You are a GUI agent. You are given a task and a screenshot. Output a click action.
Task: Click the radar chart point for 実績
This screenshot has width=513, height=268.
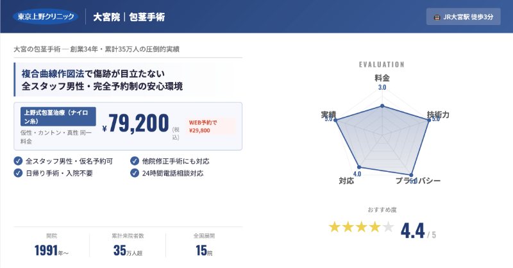(335, 119)
